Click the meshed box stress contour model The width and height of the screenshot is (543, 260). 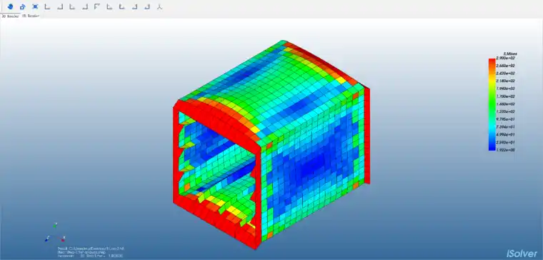tap(271, 145)
